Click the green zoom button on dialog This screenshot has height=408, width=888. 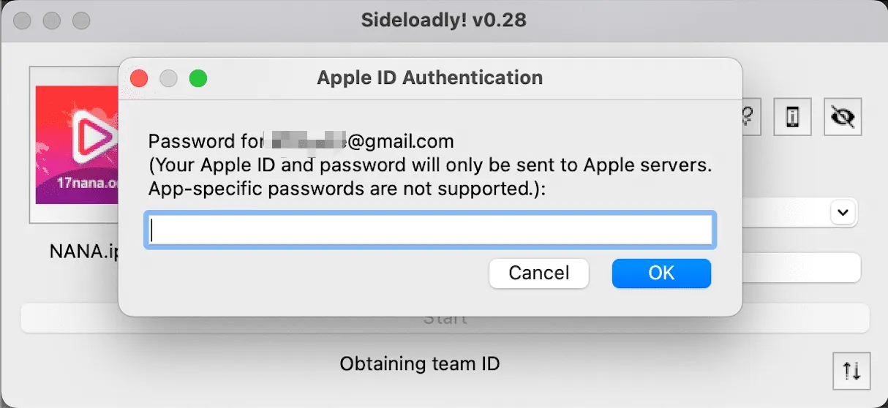[197, 78]
